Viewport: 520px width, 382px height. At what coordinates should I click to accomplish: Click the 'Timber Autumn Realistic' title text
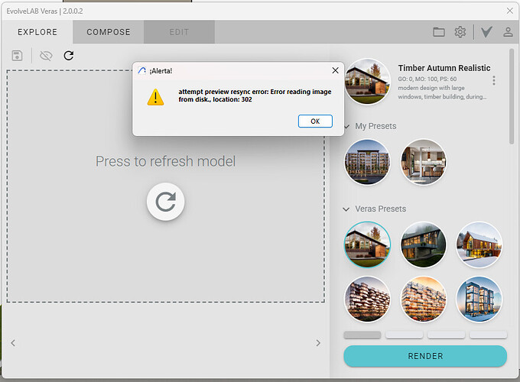(x=444, y=68)
